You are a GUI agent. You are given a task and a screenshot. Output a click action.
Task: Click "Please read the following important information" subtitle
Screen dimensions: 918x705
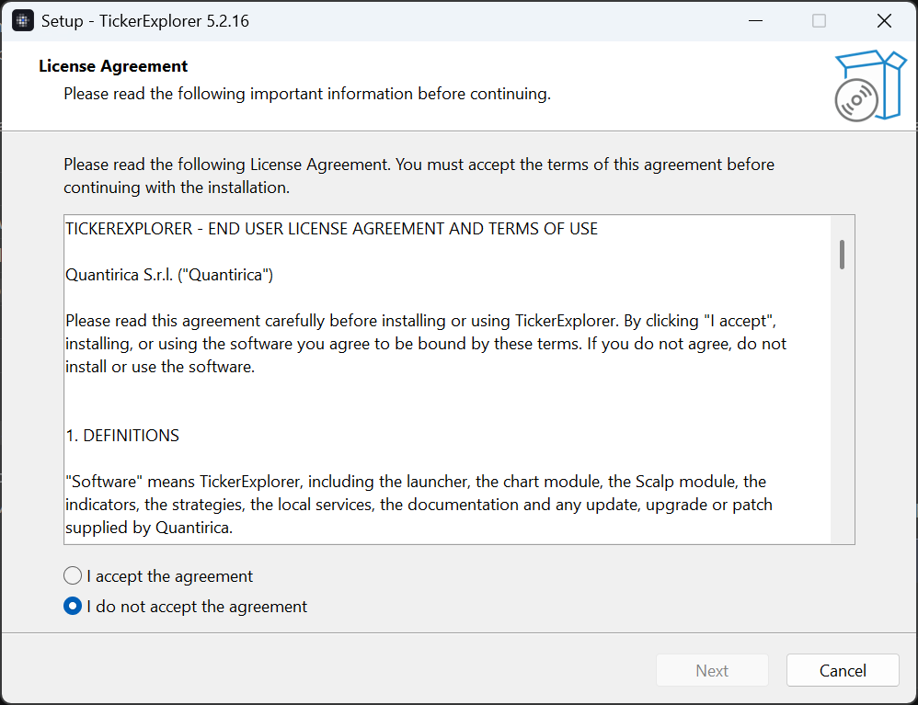(307, 94)
